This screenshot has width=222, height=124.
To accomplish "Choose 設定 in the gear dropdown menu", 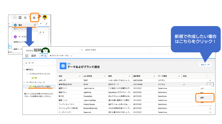I will (x=20, y=25).
